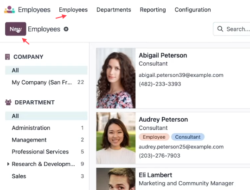Click the Department people icon

coord(8,102)
